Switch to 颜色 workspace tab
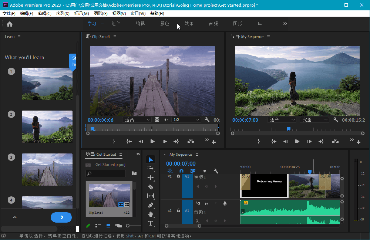Screen dimensions: 370x240 coord(165,24)
